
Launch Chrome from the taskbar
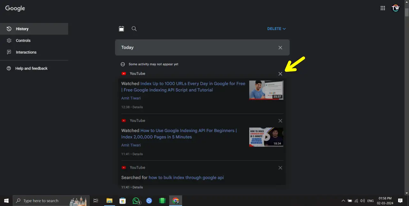(175, 201)
